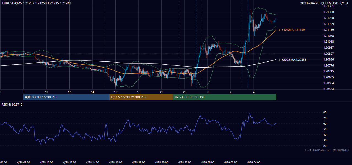Click RSI scale value 30

coord(325,140)
